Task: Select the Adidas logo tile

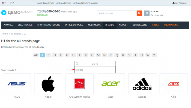Action: point(142,84)
